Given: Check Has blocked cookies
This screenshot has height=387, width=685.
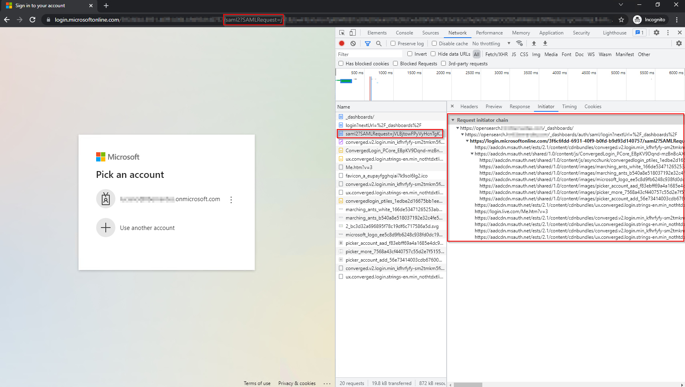Looking at the screenshot, I should (x=341, y=63).
